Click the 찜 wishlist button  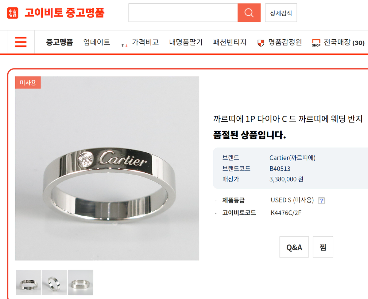click(x=323, y=247)
